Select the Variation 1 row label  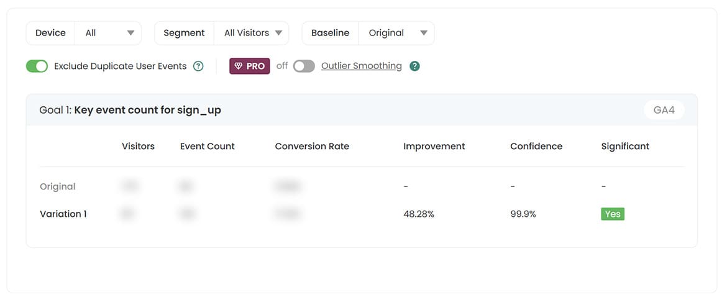click(x=63, y=214)
